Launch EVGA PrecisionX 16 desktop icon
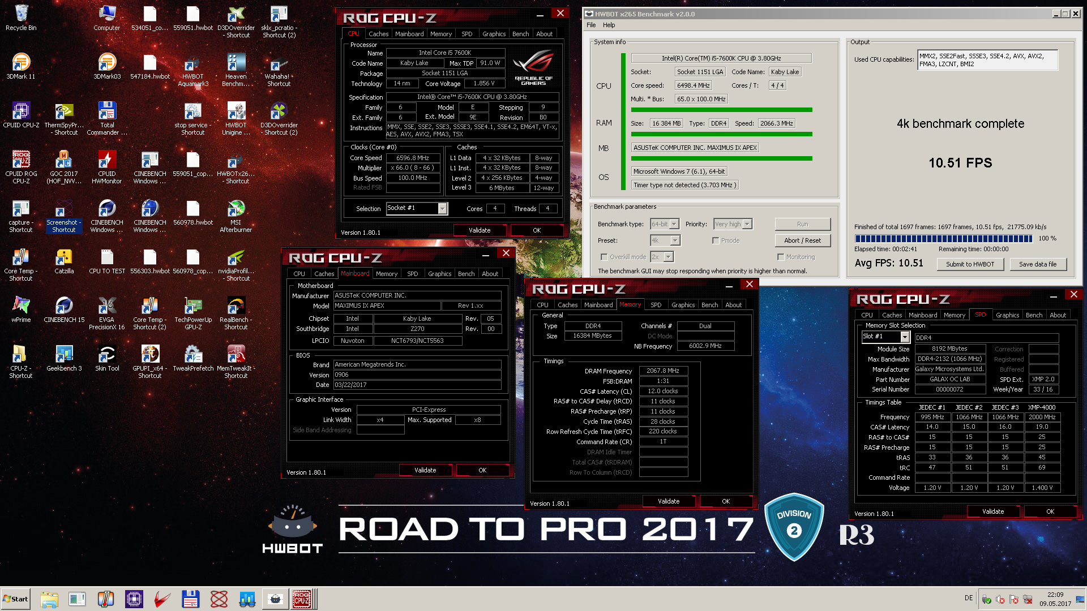 click(x=107, y=313)
